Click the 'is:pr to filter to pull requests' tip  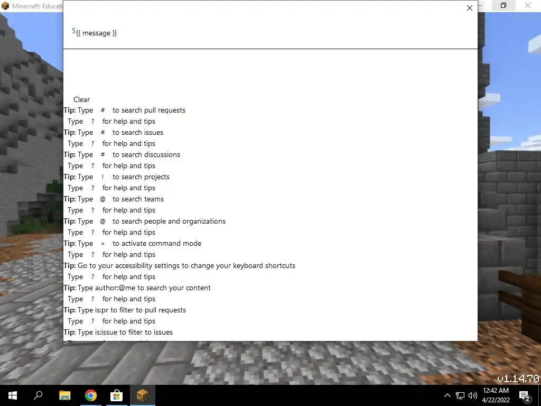coord(125,310)
